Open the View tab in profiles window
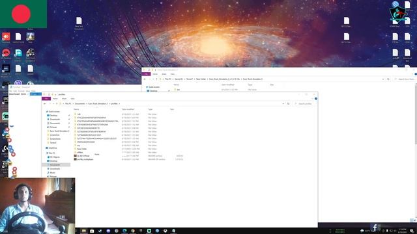Screen dimensions: 417x234 (x=72, y=99)
